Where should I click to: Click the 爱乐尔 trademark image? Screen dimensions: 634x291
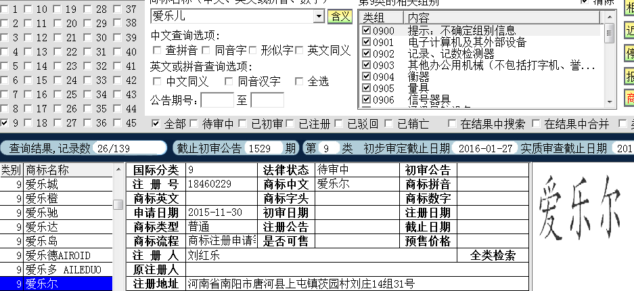click(x=581, y=208)
